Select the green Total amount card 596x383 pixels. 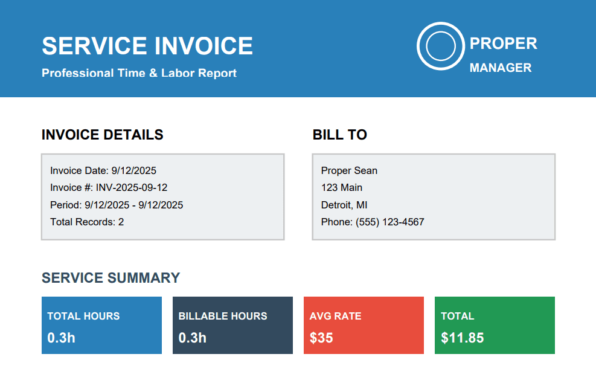coord(494,324)
